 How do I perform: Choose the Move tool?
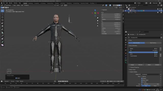pos(2,17)
